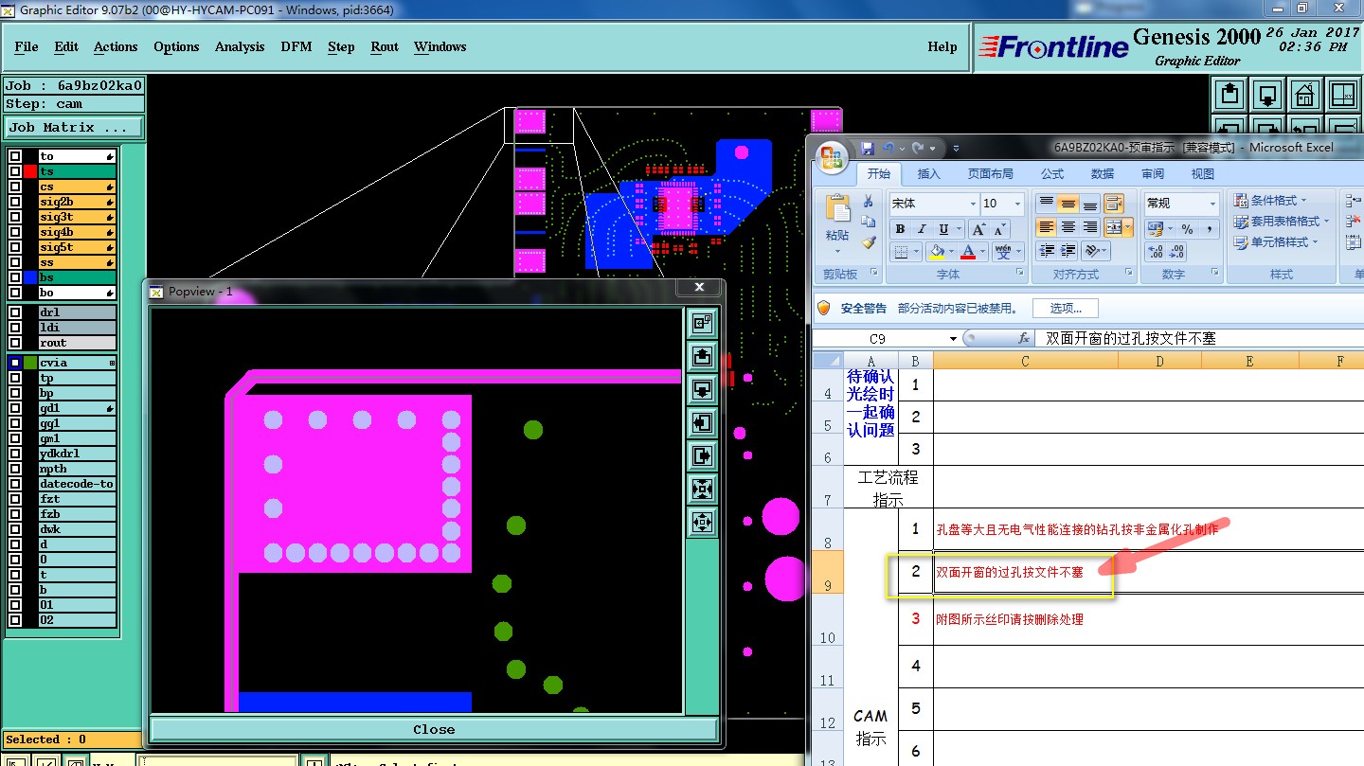Screen dimensions: 1364x766
Task: Click the home view icon in Genesis toolbar
Action: [x=1304, y=95]
